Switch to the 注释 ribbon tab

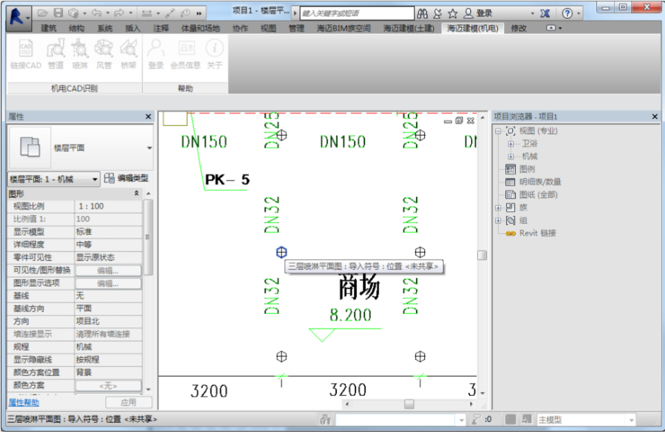pyautogui.click(x=161, y=28)
